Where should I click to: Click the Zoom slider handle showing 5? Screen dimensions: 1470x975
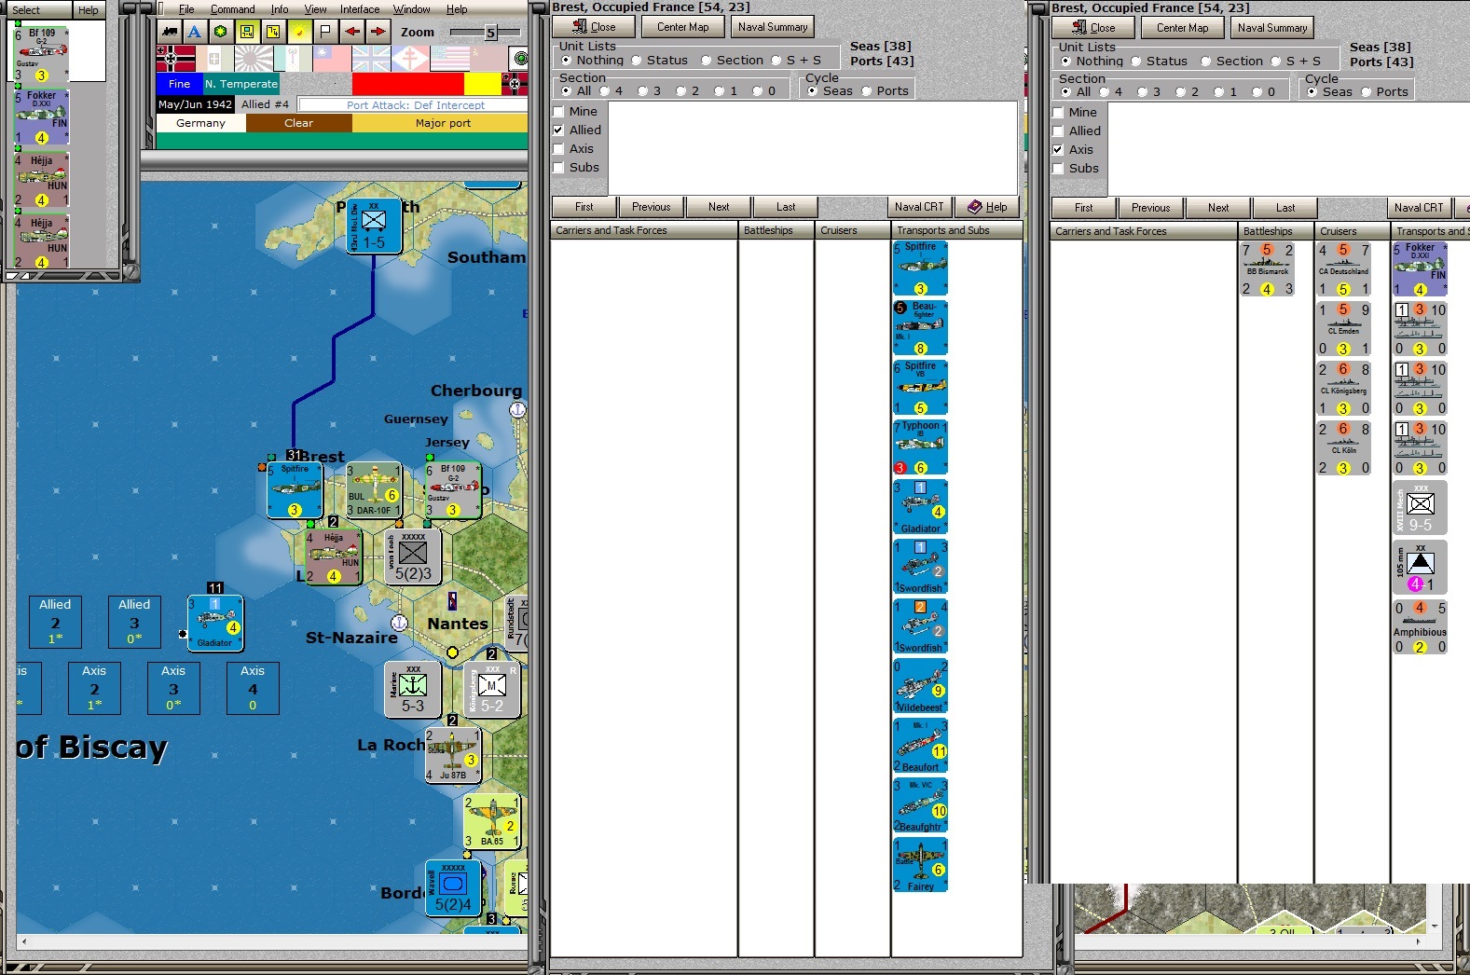pyautogui.click(x=490, y=33)
